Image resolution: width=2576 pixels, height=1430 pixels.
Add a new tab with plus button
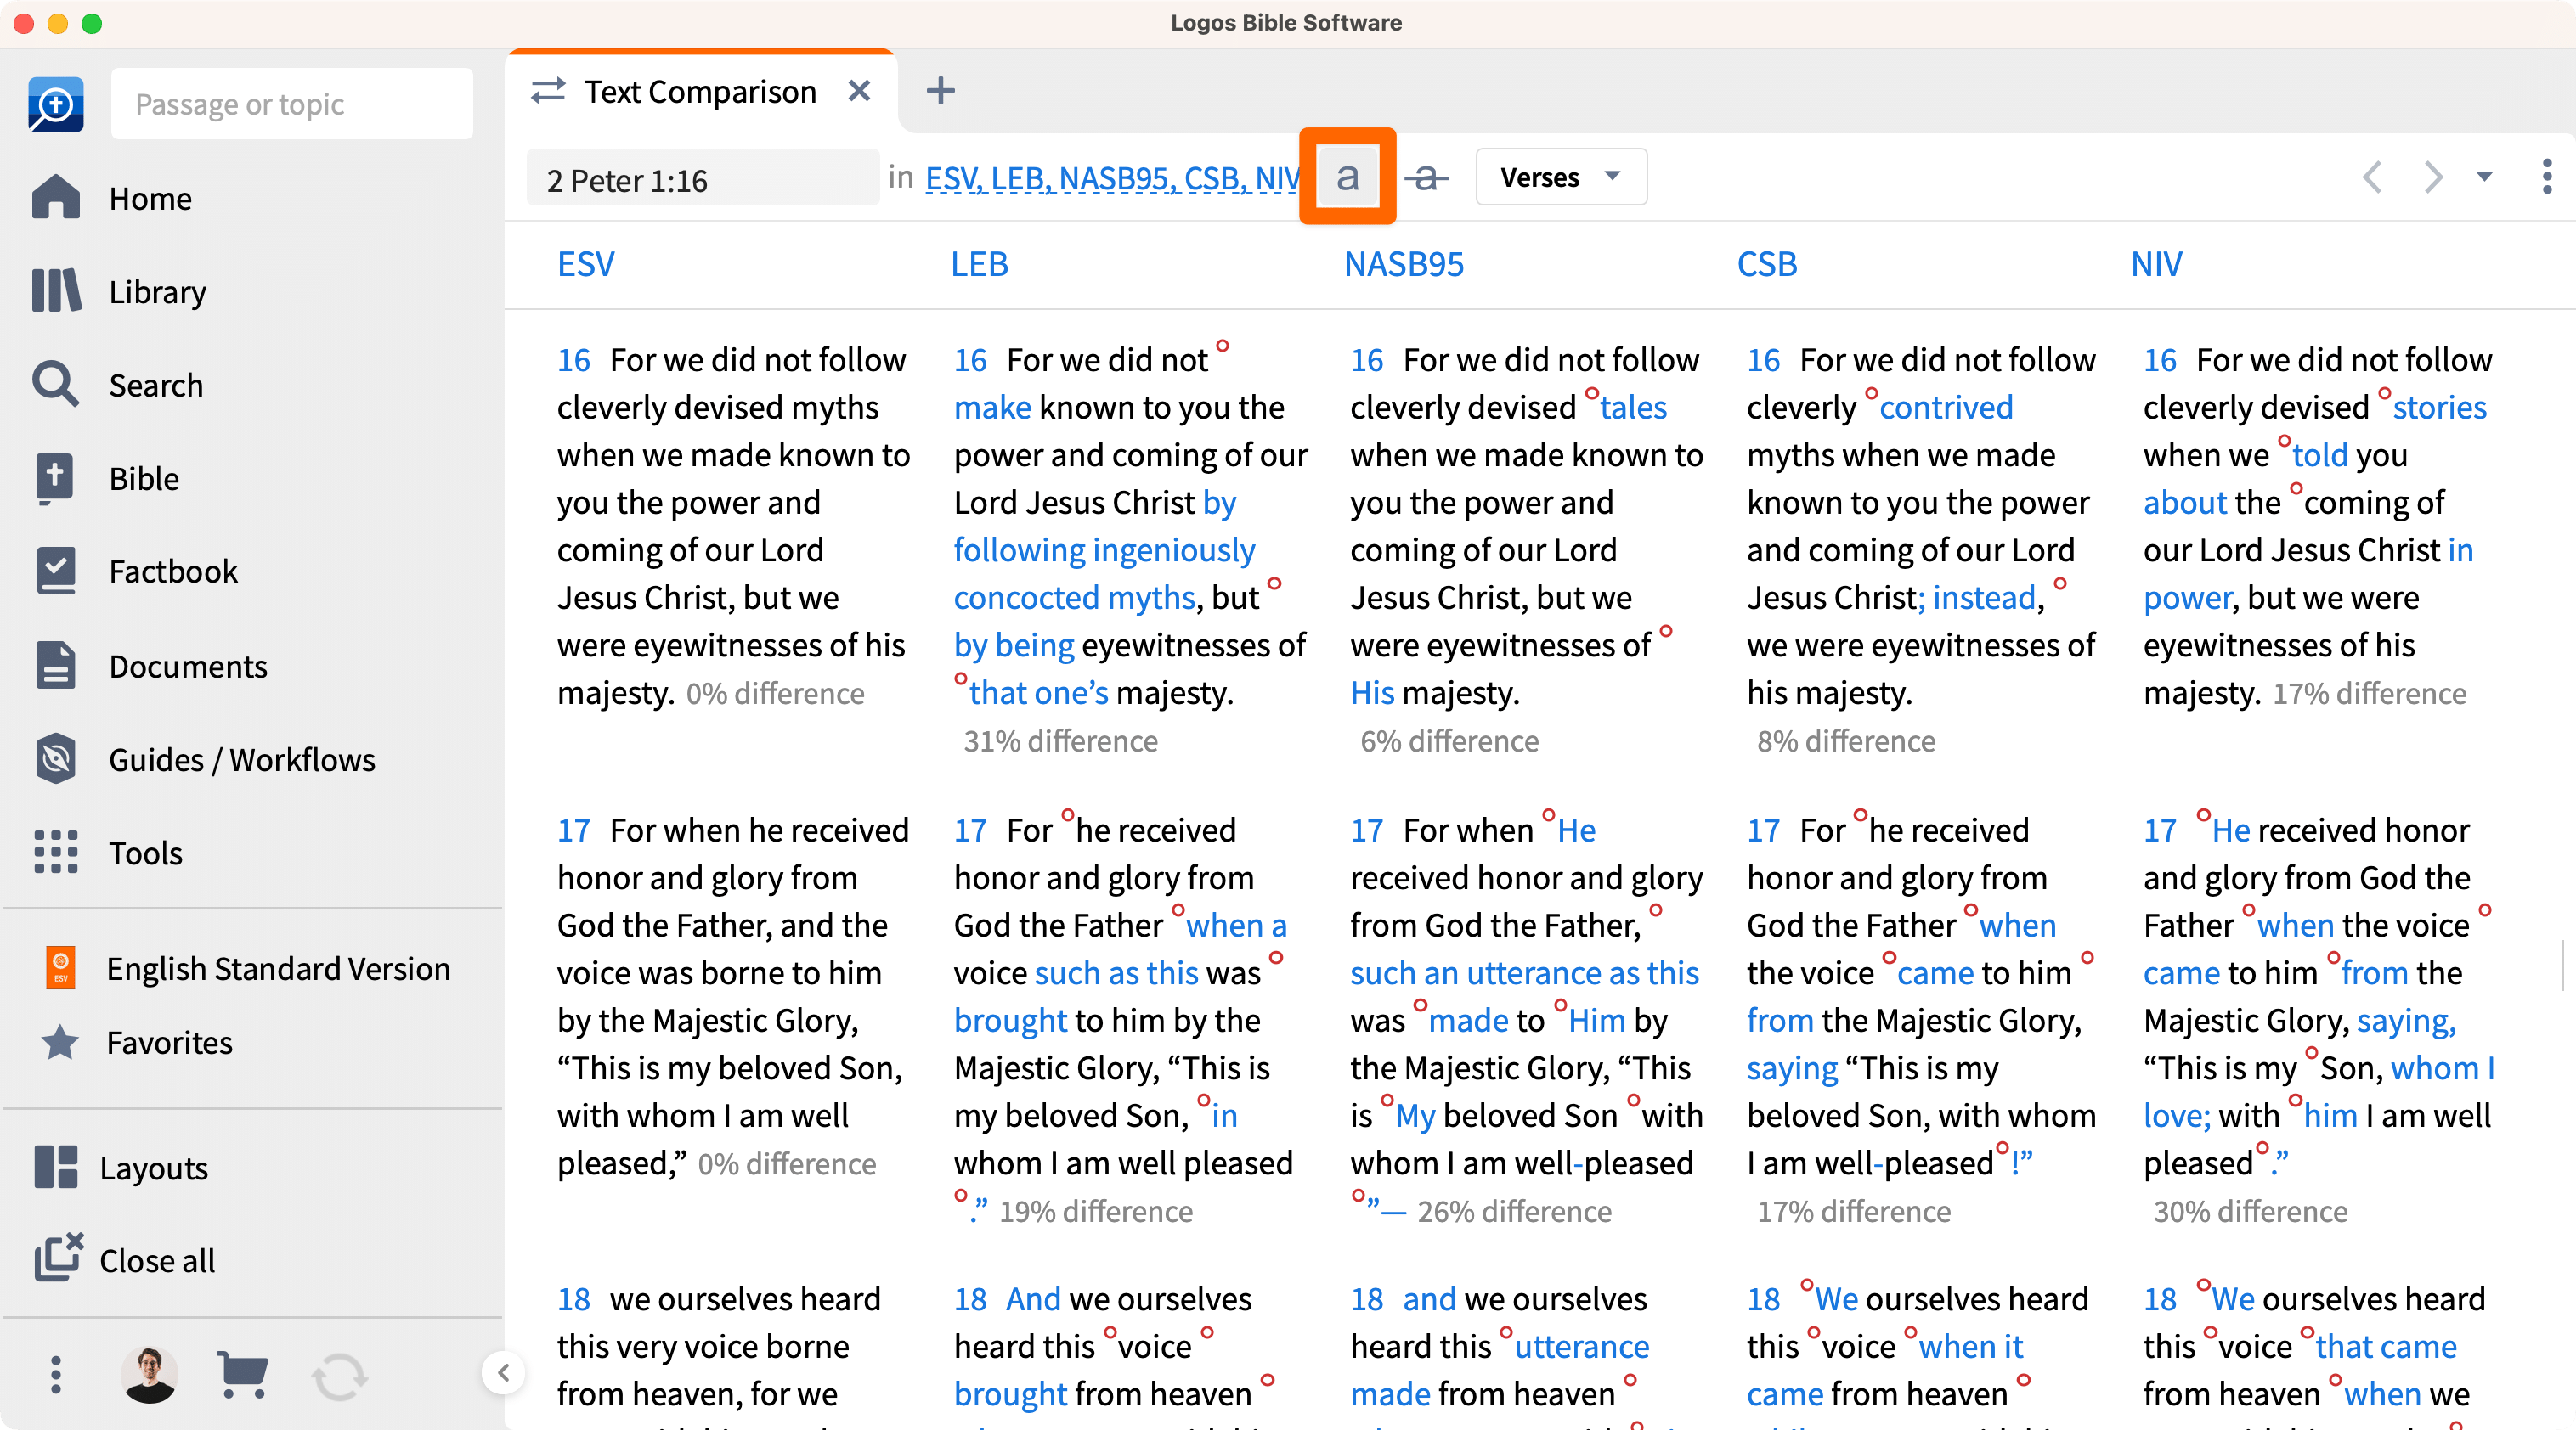pyautogui.click(x=940, y=91)
